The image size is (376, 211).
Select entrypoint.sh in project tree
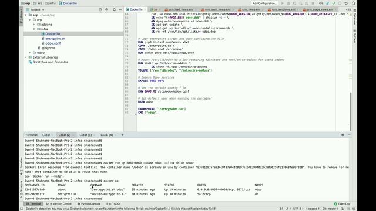point(55,39)
